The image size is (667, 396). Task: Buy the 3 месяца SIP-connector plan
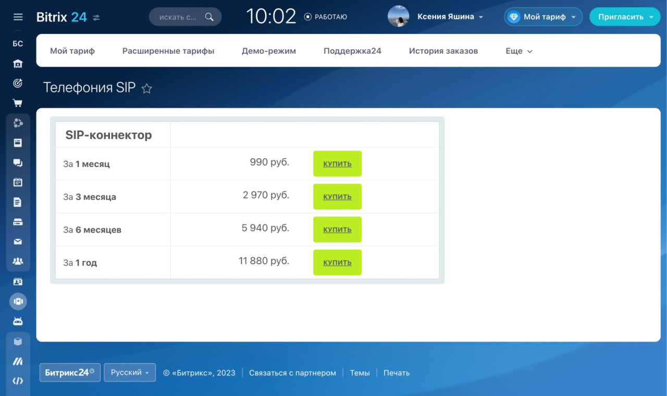[337, 197]
